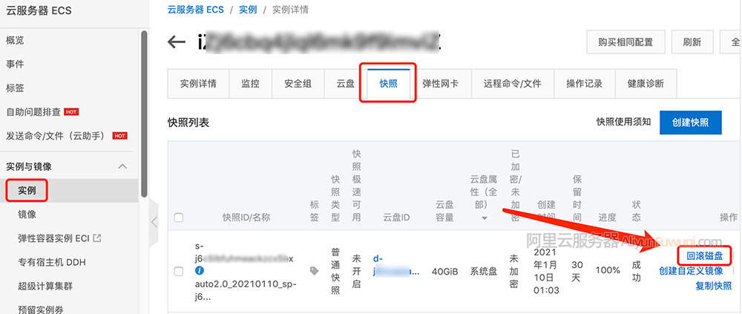The width and height of the screenshot is (742, 314).
Task: Click the 云服务器 ECS sidebar title
Action: tap(39, 10)
